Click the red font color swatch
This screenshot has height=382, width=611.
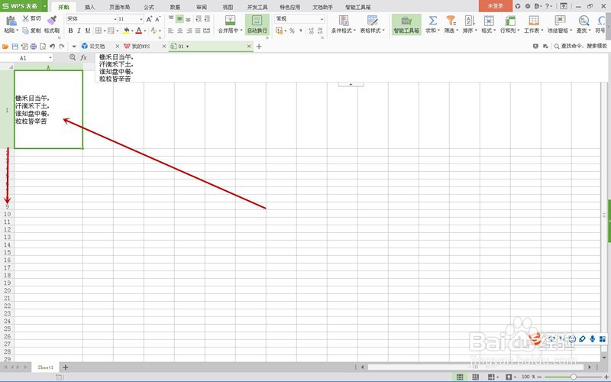coord(139,31)
